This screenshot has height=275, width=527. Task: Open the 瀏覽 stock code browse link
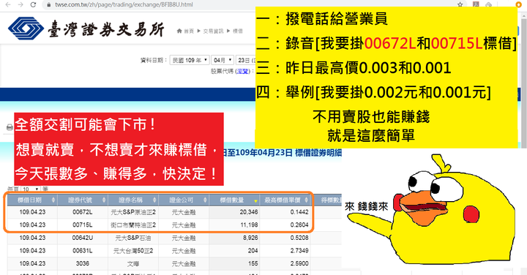click(x=243, y=71)
